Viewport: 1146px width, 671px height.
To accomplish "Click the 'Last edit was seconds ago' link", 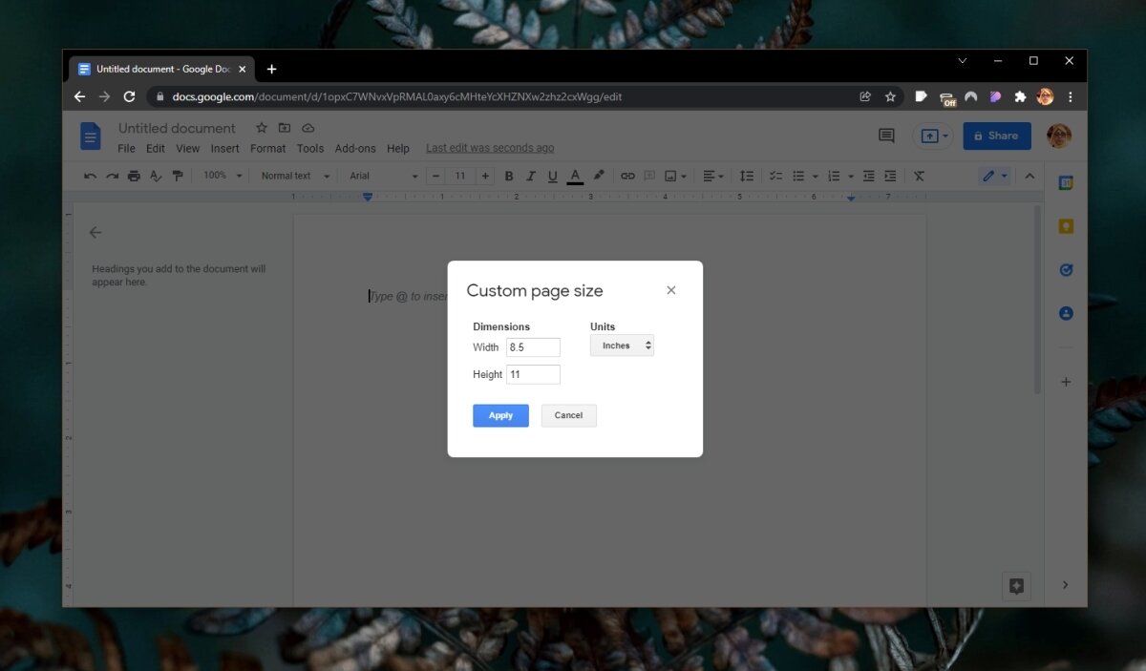I will click(x=490, y=148).
